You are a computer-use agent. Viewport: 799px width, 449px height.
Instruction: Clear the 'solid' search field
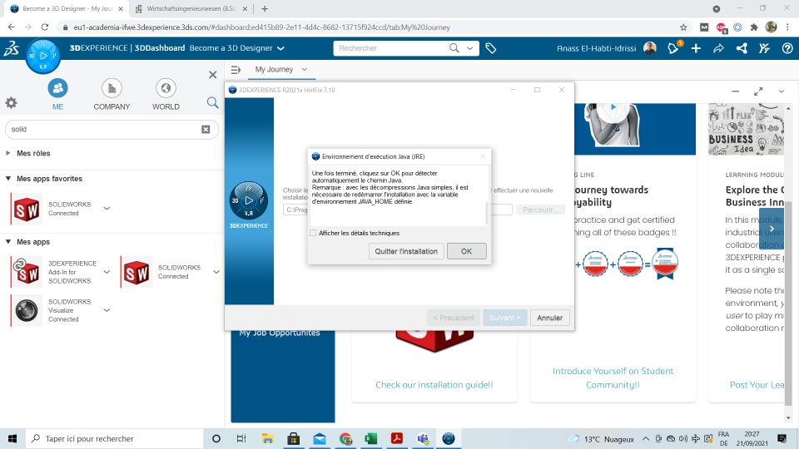pos(206,130)
